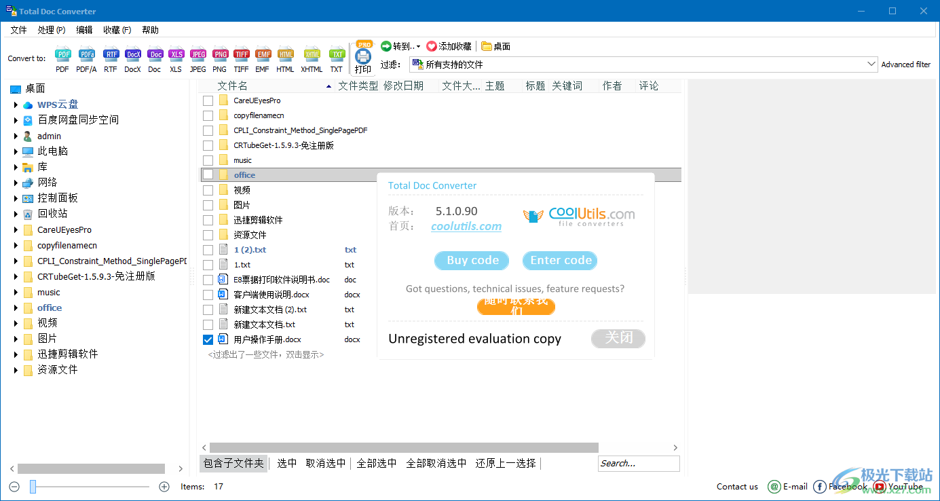The width and height of the screenshot is (940, 501).
Task: Check the office folder checkbox
Action: (x=208, y=175)
